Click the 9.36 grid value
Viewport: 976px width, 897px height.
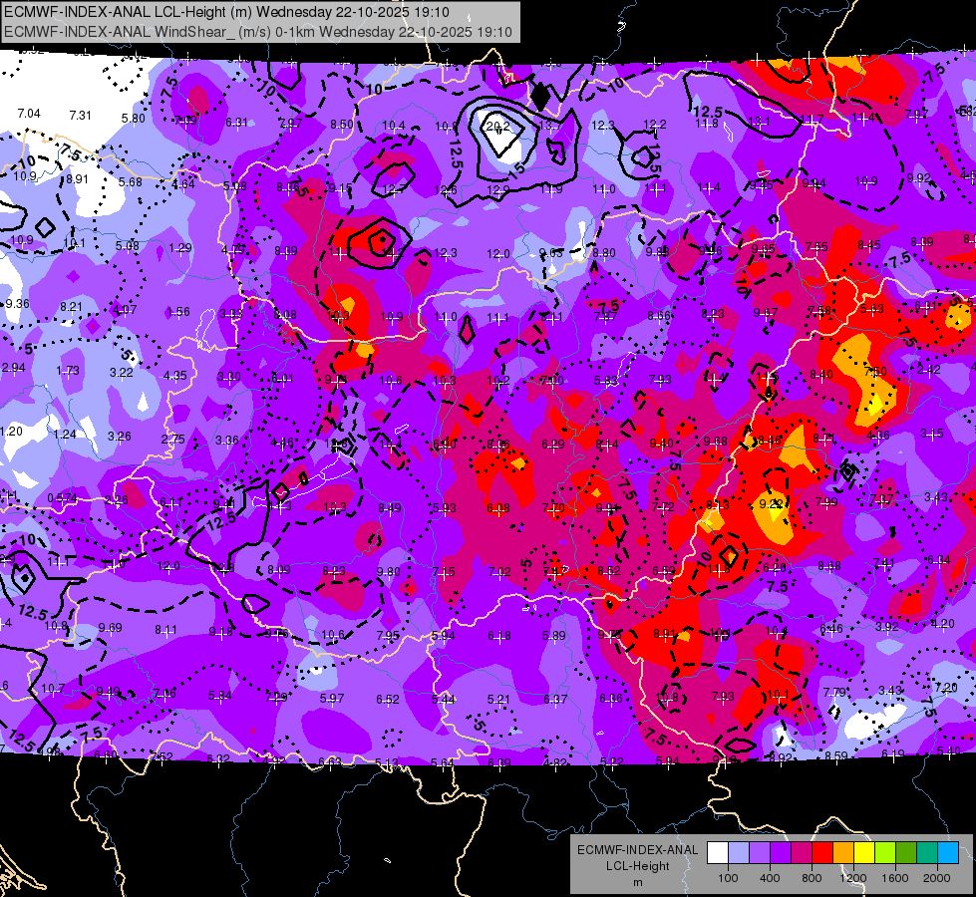17,304
